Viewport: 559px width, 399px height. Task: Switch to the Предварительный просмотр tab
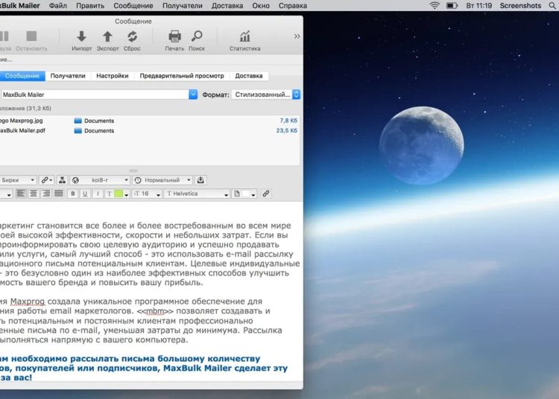click(181, 76)
